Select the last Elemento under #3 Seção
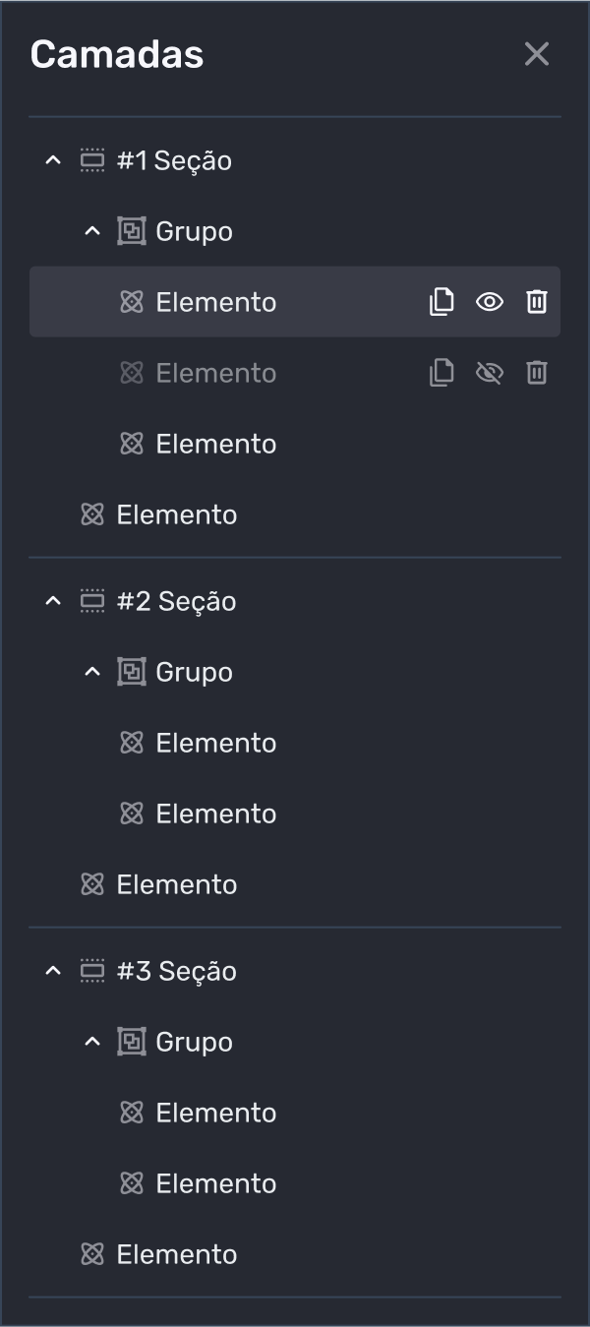The image size is (590, 1327). click(177, 1254)
